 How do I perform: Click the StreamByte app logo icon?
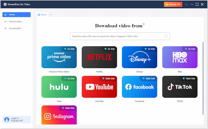click(x=5, y=4)
